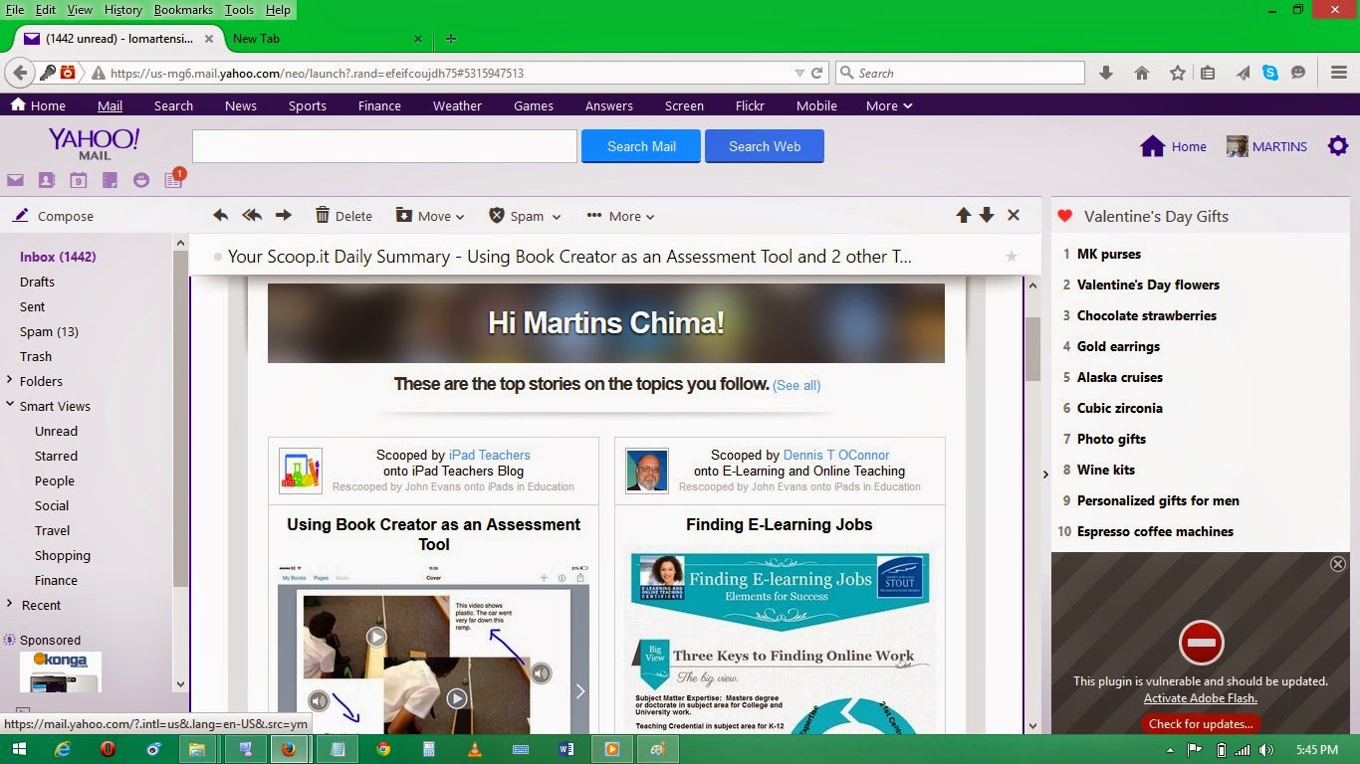Go to Flickr in Yahoo navigation bar
Viewport: 1360px width, 764px height.
[x=750, y=105]
